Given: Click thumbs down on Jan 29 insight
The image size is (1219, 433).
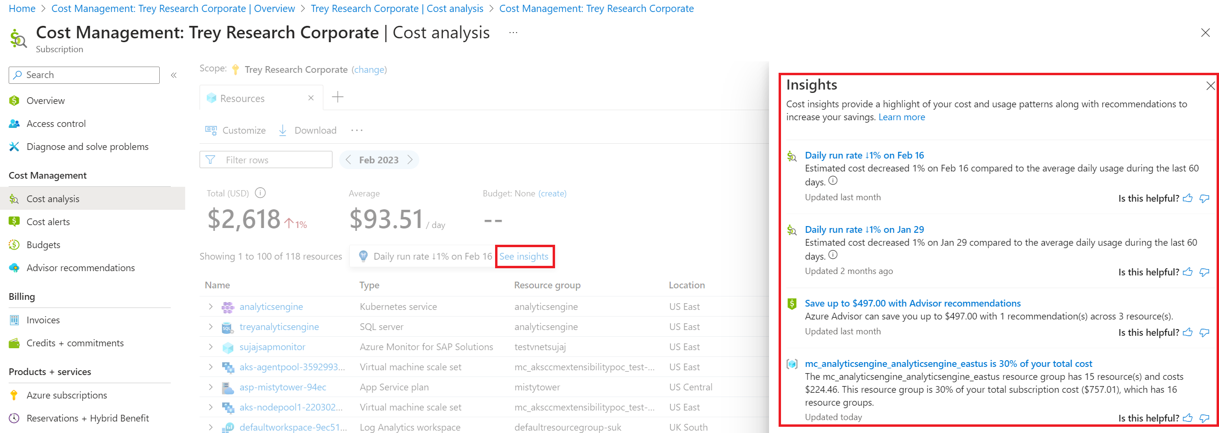Looking at the screenshot, I should (1204, 273).
